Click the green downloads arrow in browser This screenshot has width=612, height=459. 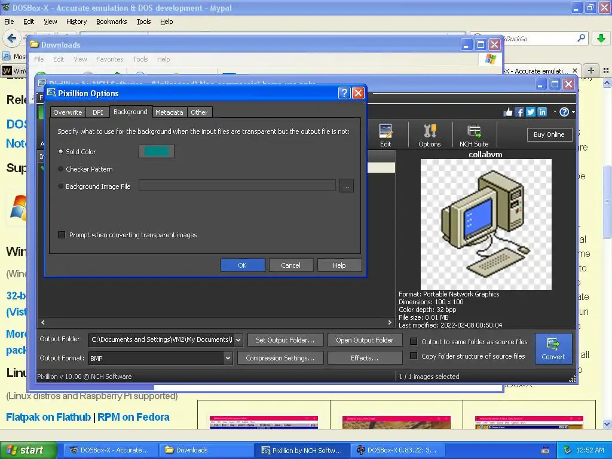click(x=601, y=38)
